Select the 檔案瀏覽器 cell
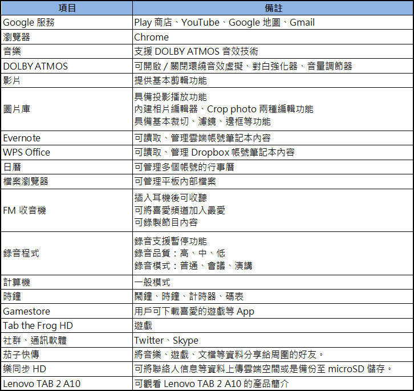This screenshot has width=414, height=391. point(67,181)
